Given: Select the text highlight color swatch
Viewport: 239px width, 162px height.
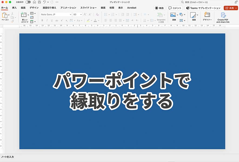Looking at the screenshot, I should [x=88, y=20].
